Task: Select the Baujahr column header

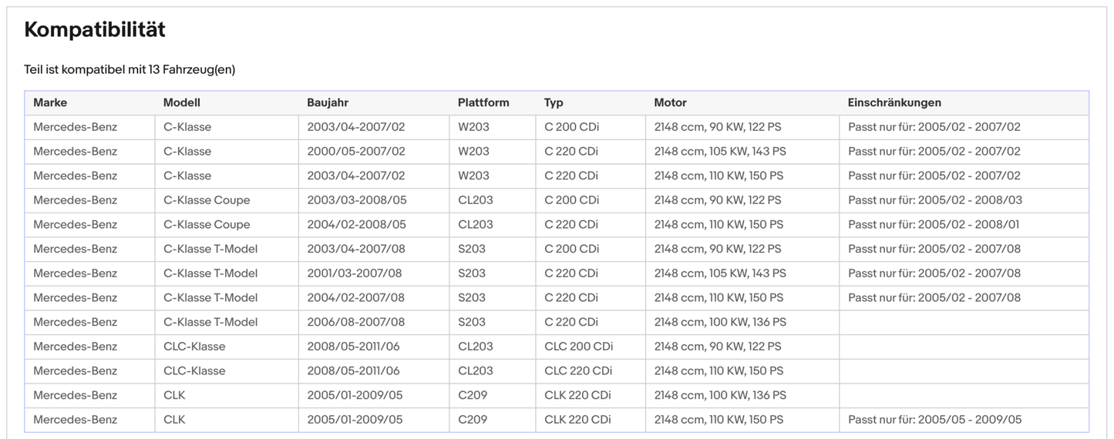Action: (x=328, y=102)
